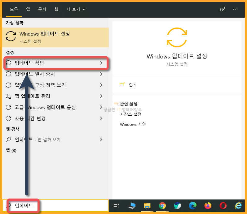Click the feedback person icon

click(x=222, y=9)
